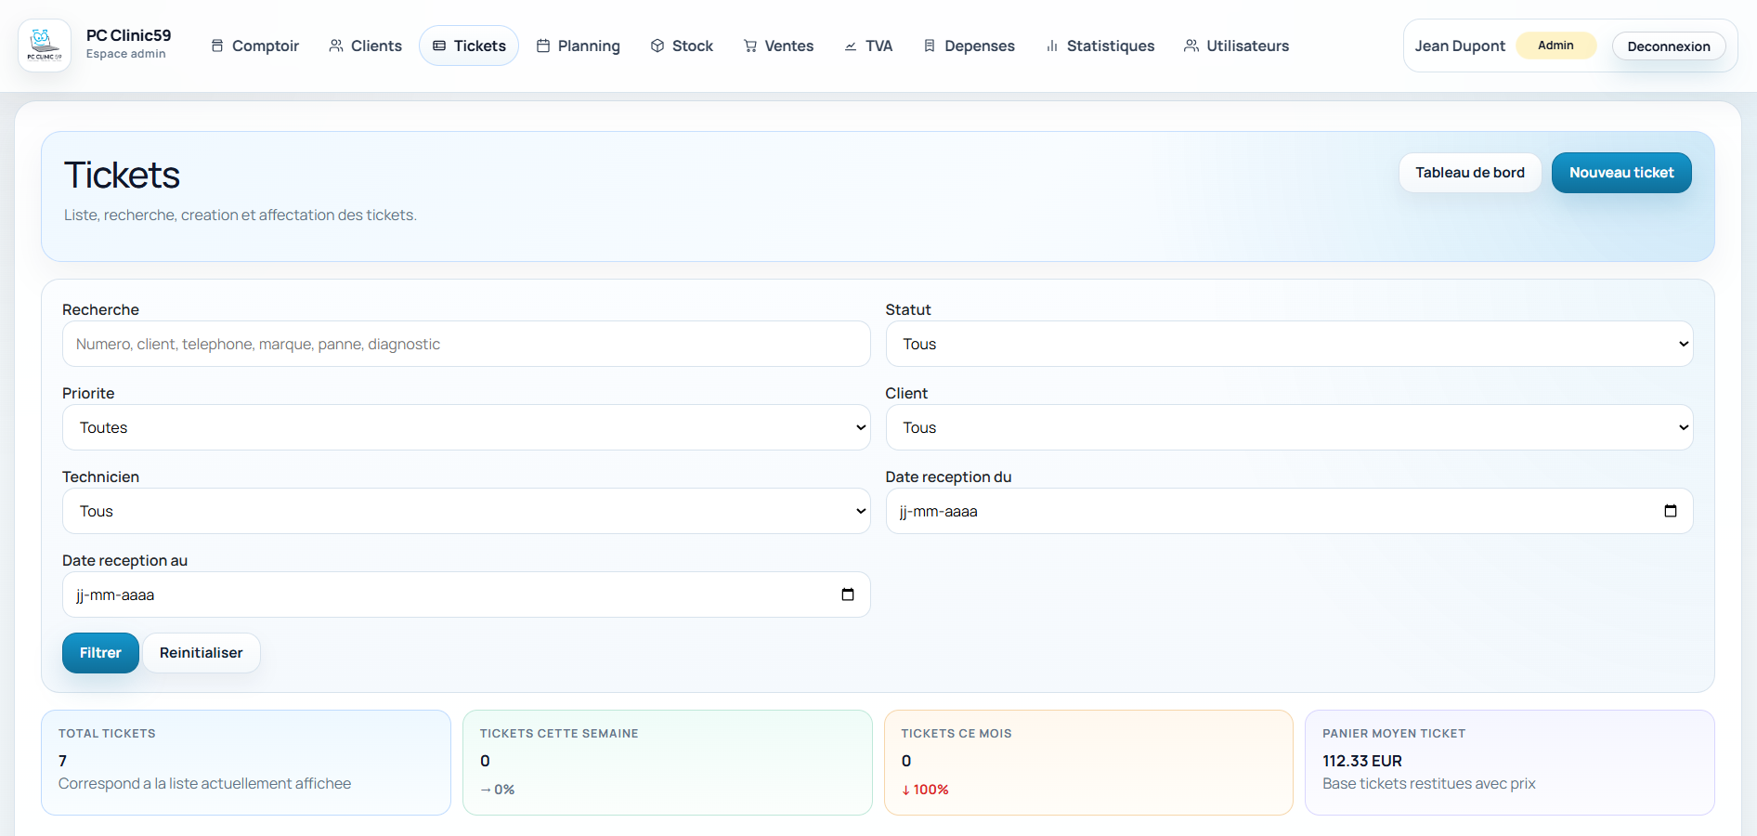1757x836 pixels.
Task: Click the Panier moyen ticket card
Action: 1510,763
